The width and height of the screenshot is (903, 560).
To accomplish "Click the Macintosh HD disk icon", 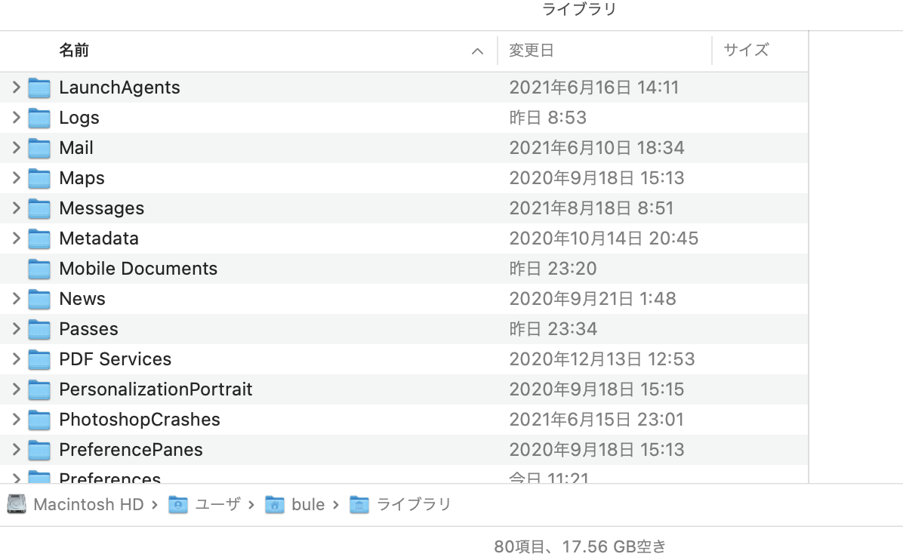I will (x=17, y=504).
